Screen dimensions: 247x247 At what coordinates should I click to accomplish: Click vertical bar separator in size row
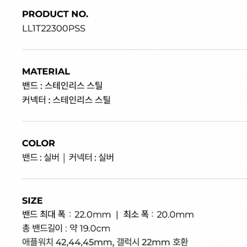[x=117, y=215]
